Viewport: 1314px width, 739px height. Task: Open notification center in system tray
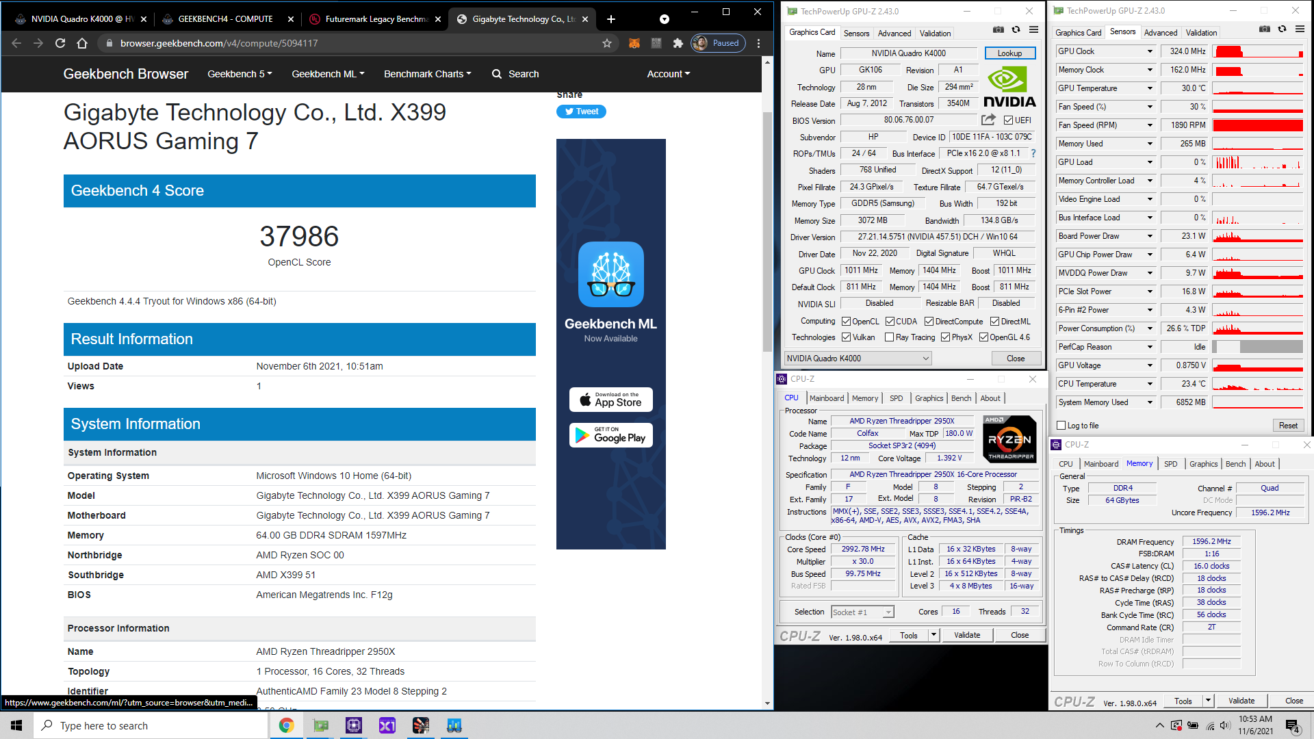pyautogui.click(x=1293, y=726)
